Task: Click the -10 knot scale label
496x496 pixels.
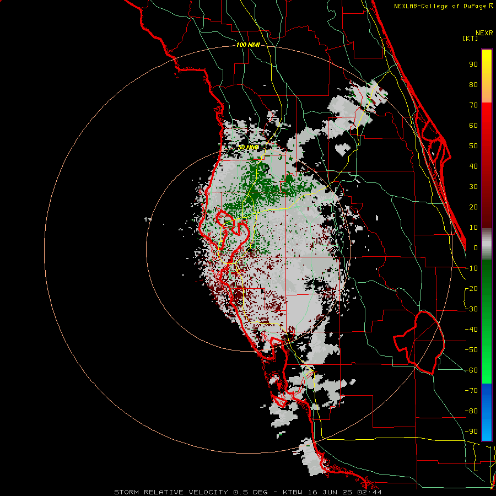Action: [x=471, y=268]
